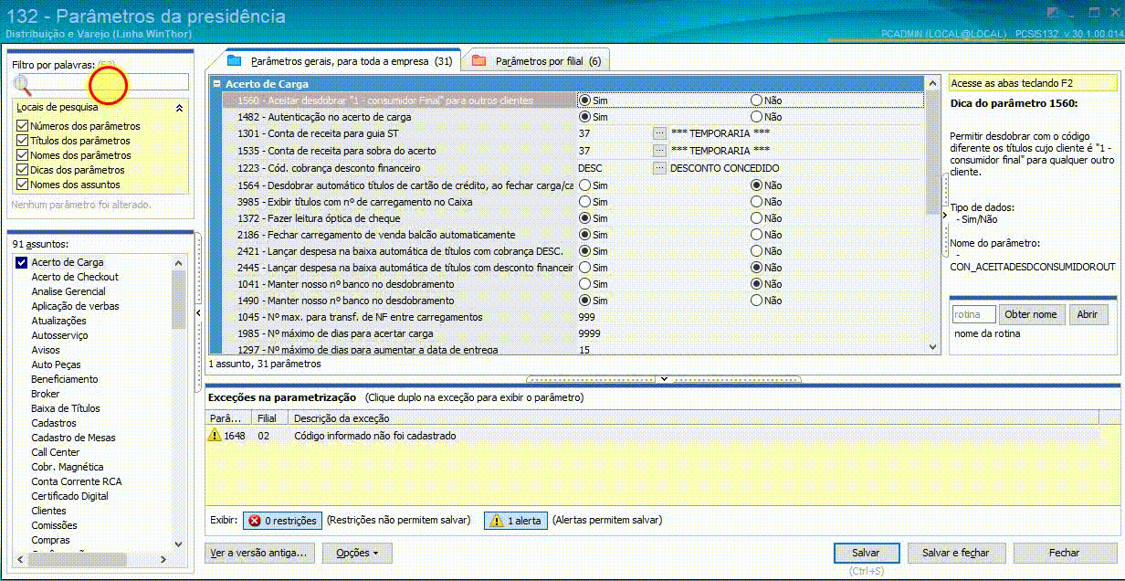This screenshot has width=1125, height=581.
Task: Click the Obter nome button
Action: point(1030,314)
